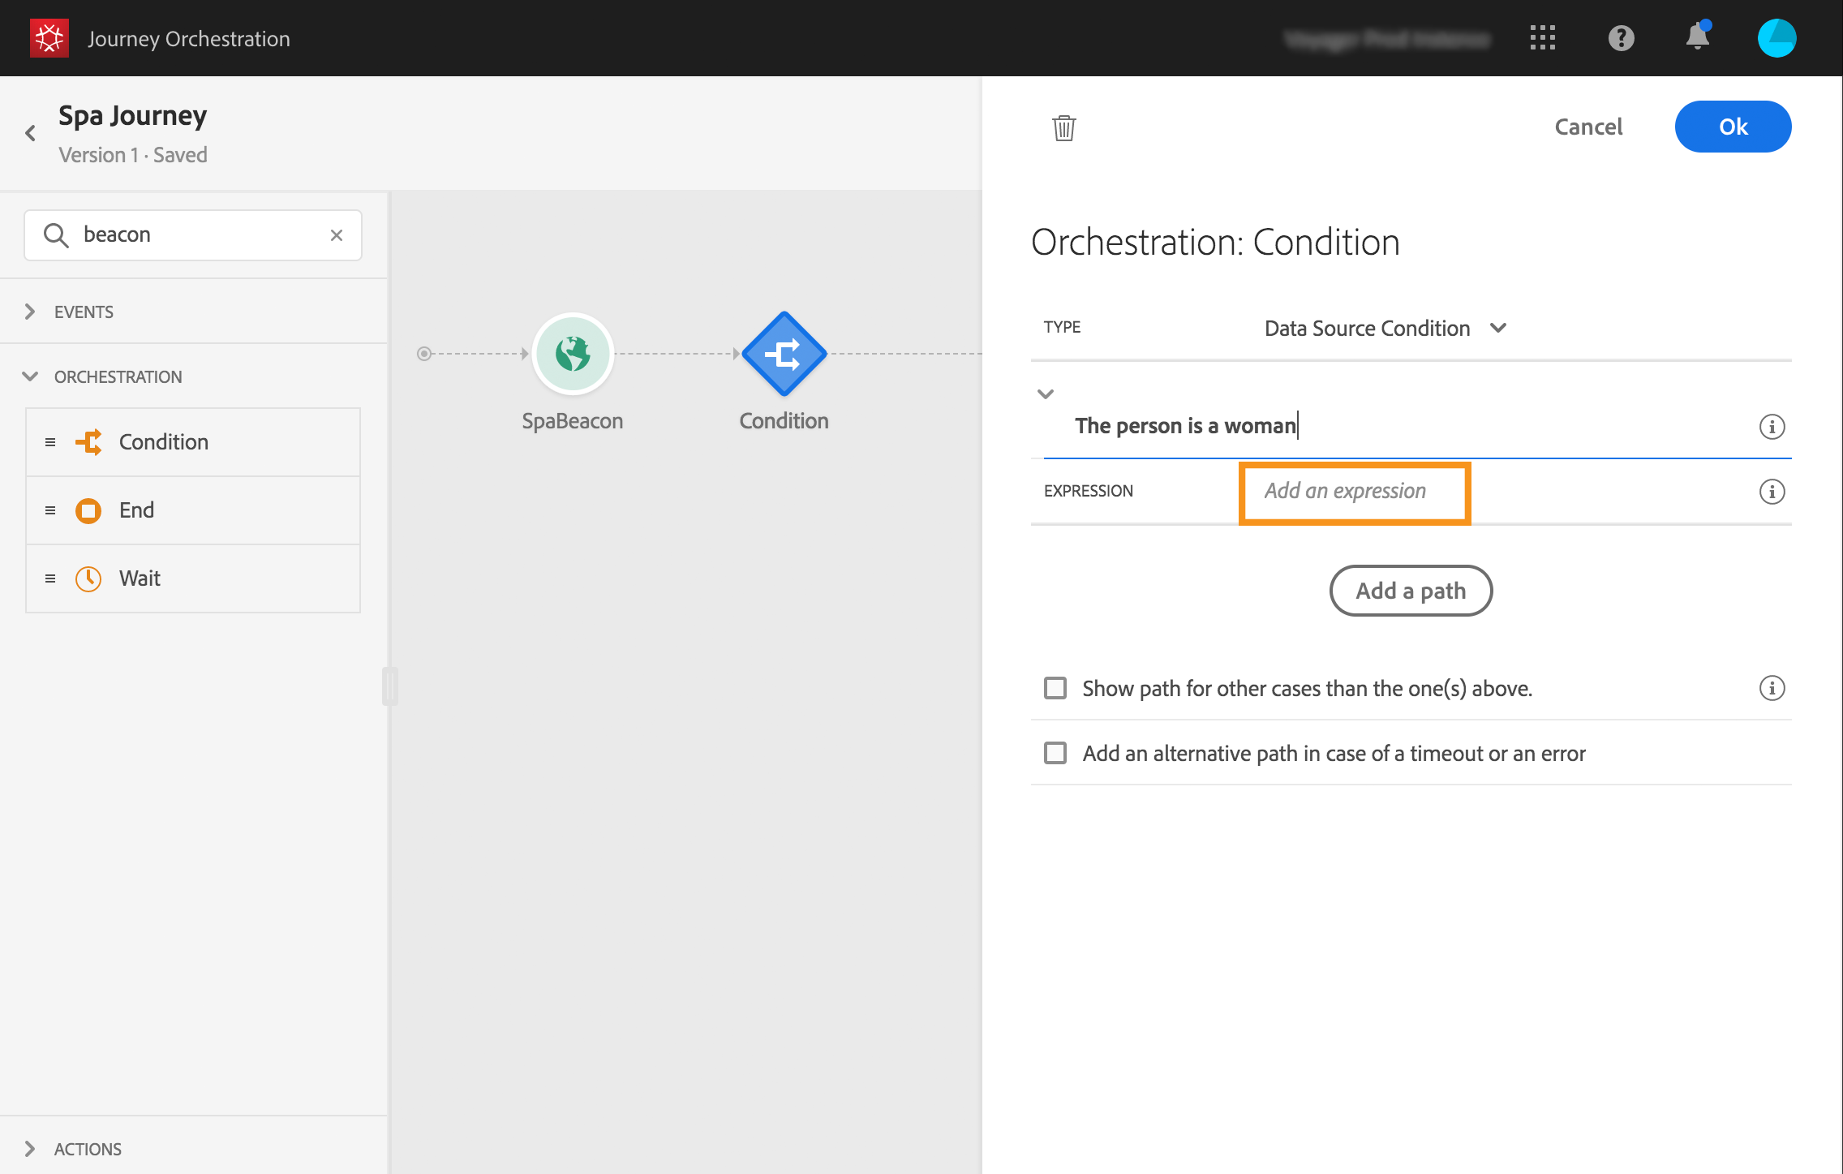Enable show path for other cases checkbox
This screenshot has height=1174, width=1843.
(1055, 688)
